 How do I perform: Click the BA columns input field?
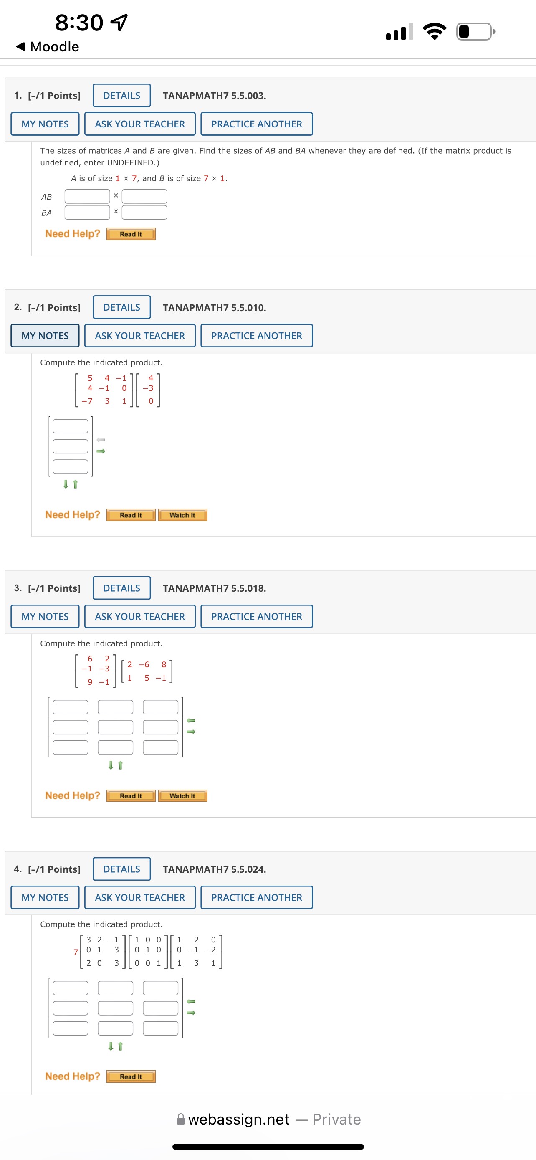(144, 212)
